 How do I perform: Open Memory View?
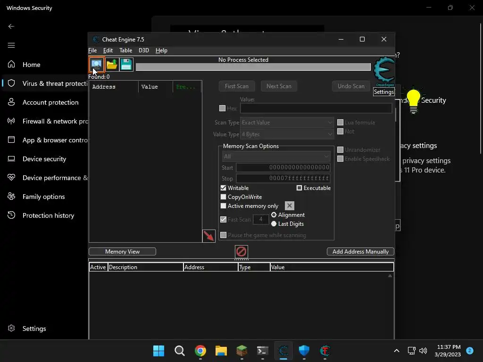122,252
